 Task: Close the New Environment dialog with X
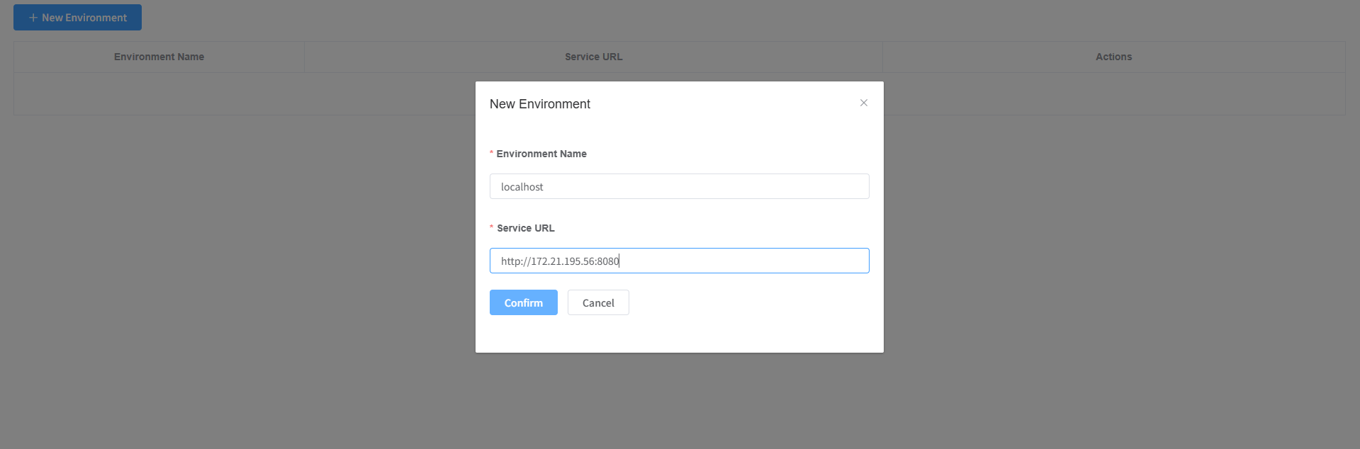[863, 103]
